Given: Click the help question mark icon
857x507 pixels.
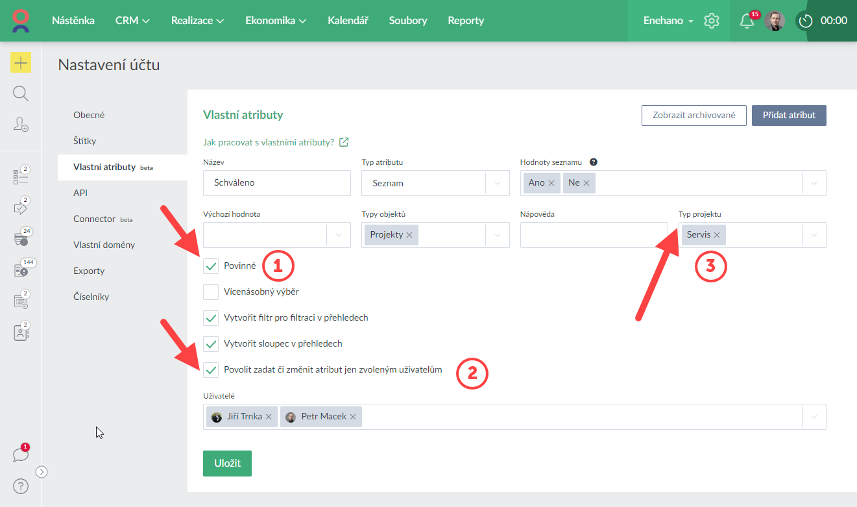Looking at the screenshot, I should 21,486.
